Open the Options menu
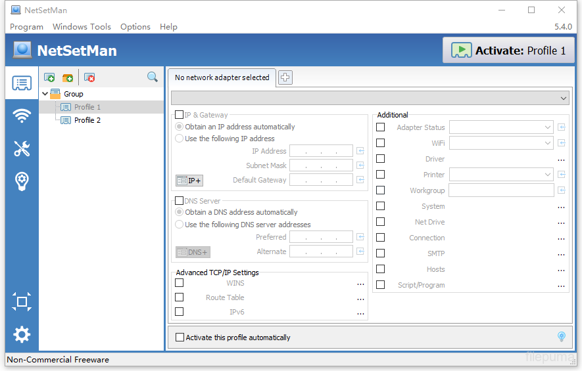Image resolution: width=582 pixels, height=371 pixels. 135,27
